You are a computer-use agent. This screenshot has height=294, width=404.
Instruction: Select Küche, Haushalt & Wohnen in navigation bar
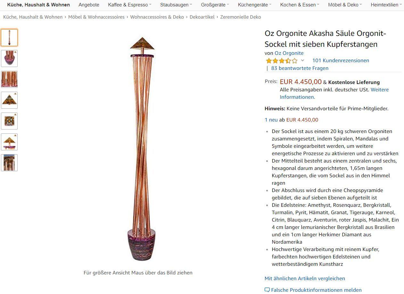click(38, 5)
